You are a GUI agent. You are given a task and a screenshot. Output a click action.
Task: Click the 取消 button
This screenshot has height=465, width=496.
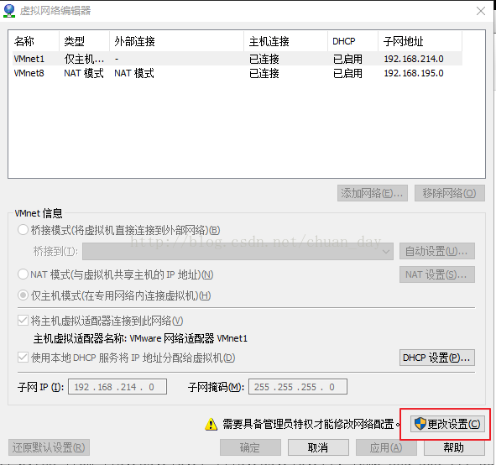point(318,447)
